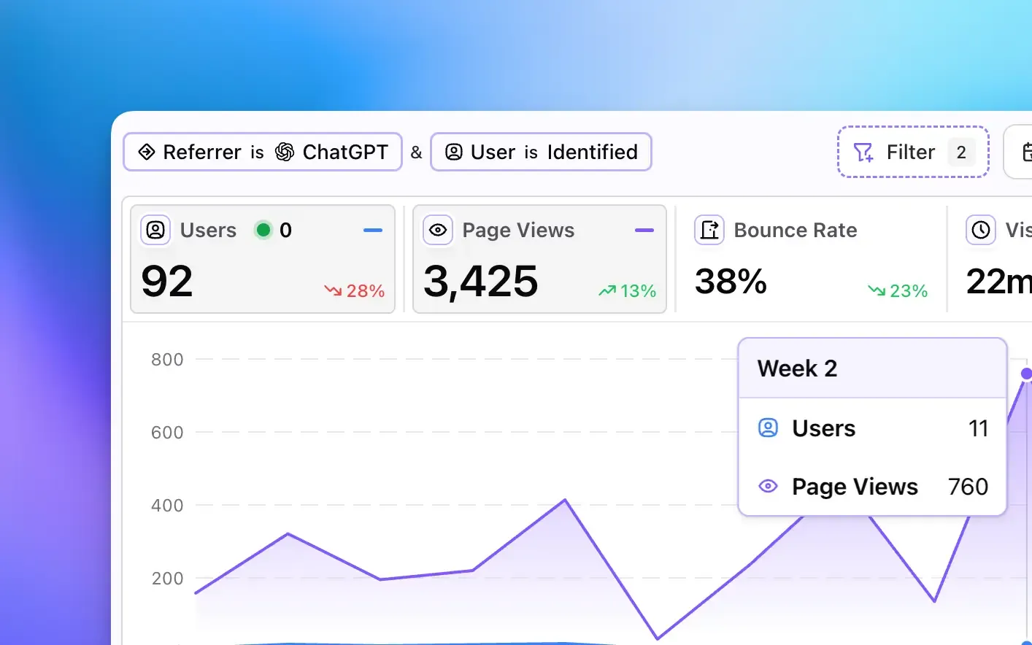Click the Page Views eye icon
The height and width of the screenshot is (645, 1032).
[438, 231]
